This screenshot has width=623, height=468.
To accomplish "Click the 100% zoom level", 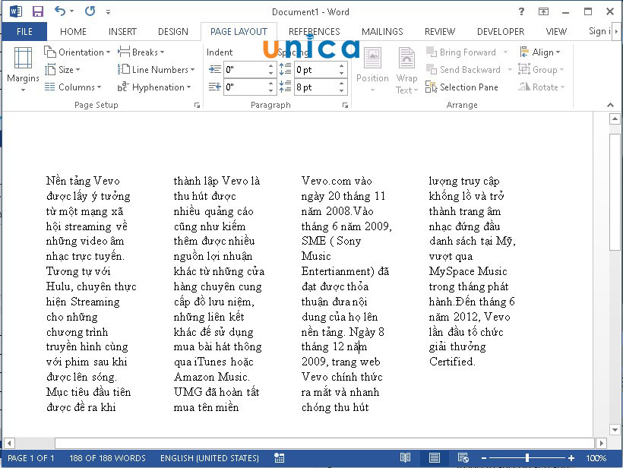I will [x=596, y=458].
